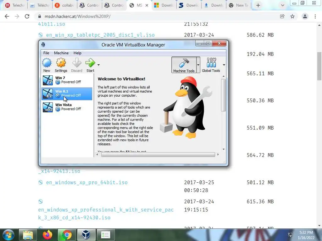Open a new Chrome tab
Viewport: 322px width, 241px height.
tap(258, 5)
